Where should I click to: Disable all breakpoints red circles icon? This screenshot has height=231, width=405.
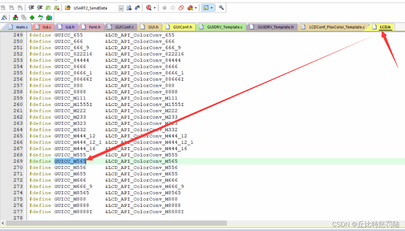coord(181,8)
